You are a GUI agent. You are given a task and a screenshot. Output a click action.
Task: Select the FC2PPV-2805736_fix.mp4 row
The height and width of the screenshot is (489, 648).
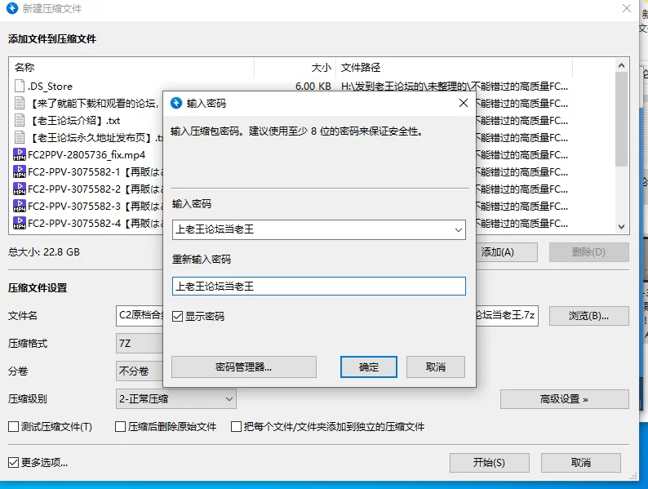[x=87, y=154]
